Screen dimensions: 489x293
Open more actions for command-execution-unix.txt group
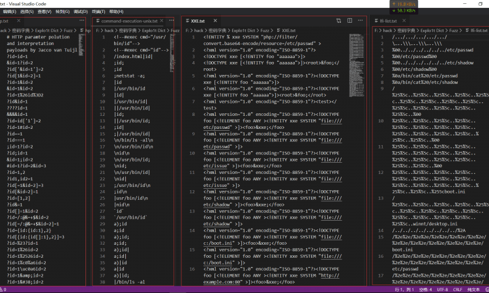(171, 21)
